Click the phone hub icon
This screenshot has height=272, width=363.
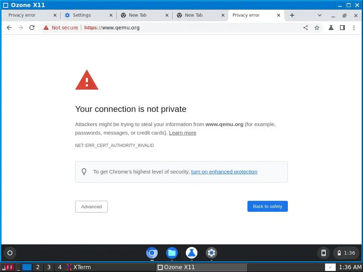click(324, 253)
